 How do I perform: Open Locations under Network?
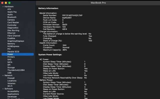coord(12,81)
